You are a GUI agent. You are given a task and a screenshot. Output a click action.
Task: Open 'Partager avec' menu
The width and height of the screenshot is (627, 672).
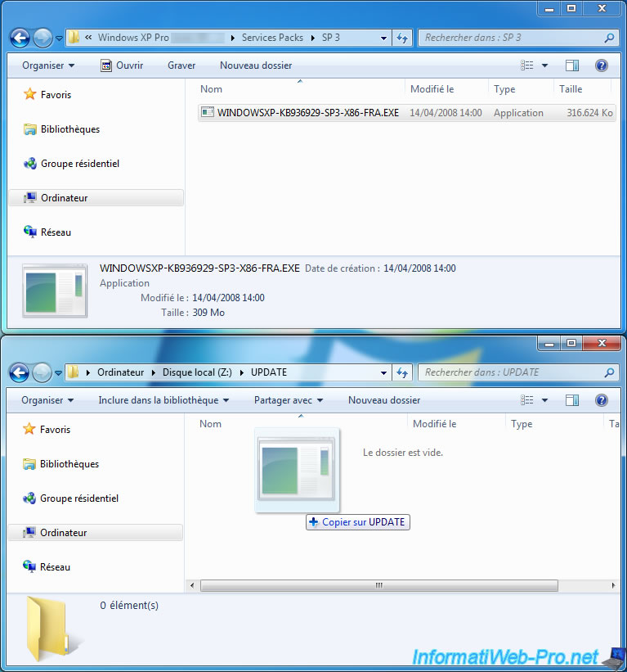point(288,400)
